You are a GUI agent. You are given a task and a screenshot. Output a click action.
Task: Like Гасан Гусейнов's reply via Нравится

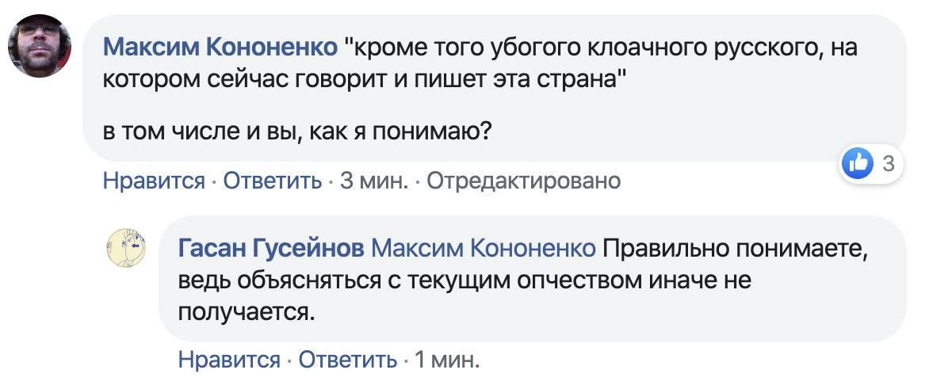[x=229, y=360]
